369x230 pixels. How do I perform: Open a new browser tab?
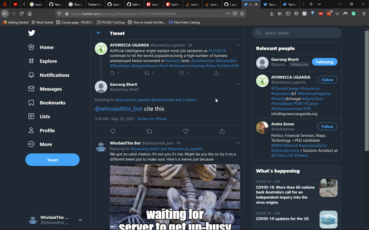tap(311, 4)
